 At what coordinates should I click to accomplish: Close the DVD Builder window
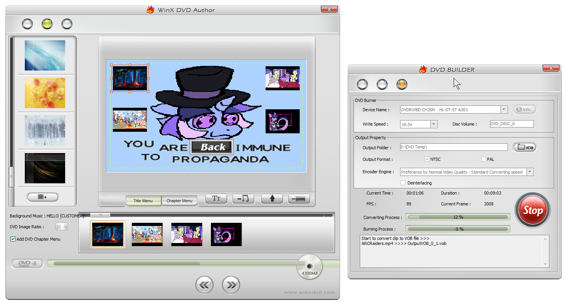pos(551,69)
